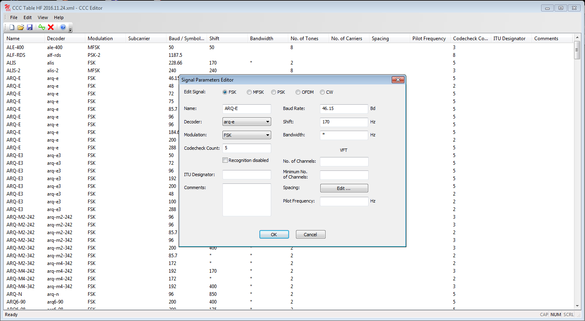This screenshot has width=585, height=321.
Task: Click the Baud / Symbol... column header
Action: [187, 39]
